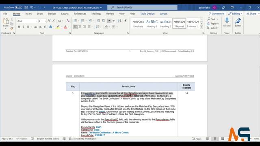Click the 1017 words count
The image size is (260, 146).
point(22,139)
